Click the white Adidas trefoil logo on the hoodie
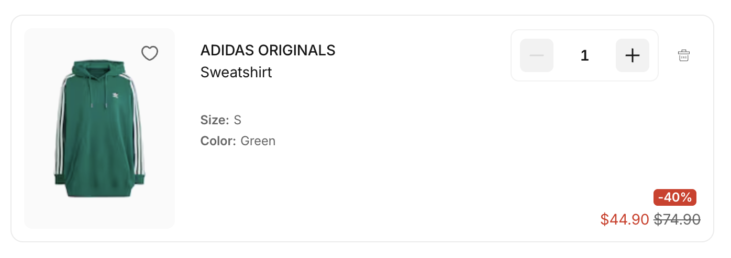The width and height of the screenshot is (731, 258). tap(116, 96)
